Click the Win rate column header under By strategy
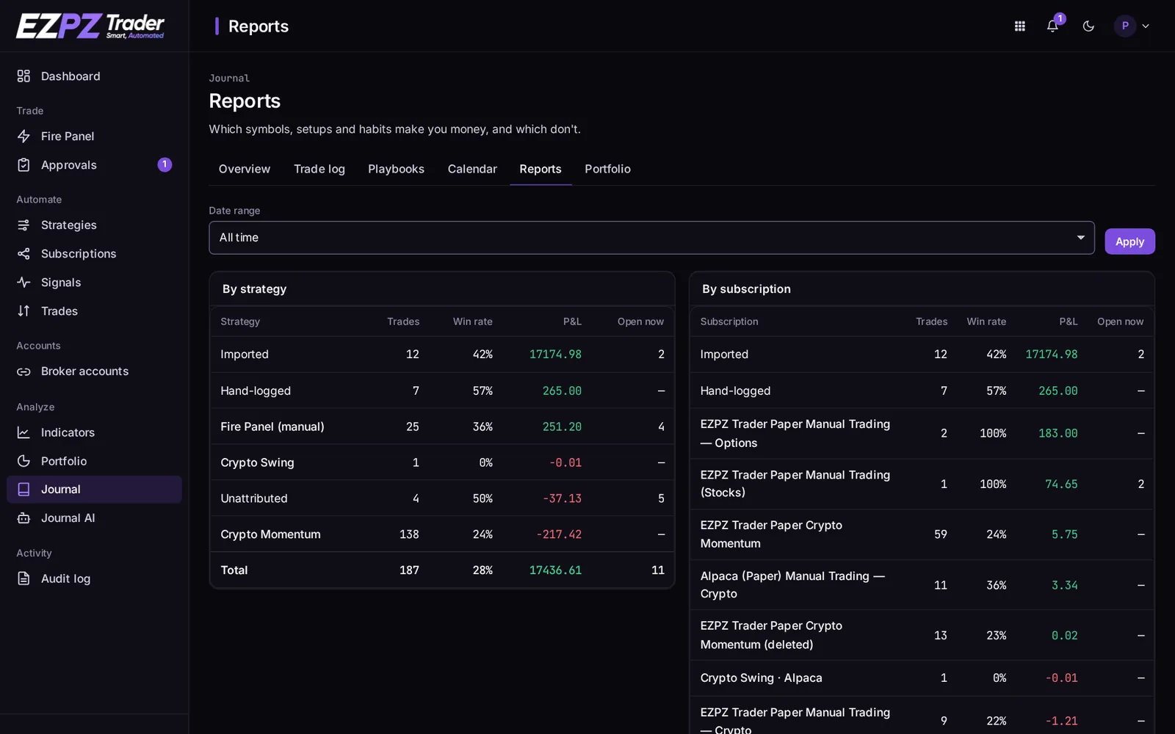This screenshot has width=1175, height=734. point(472,321)
